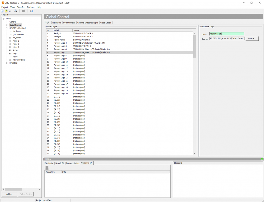Open an existing project using toolbar icon

click(x=6, y=11)
